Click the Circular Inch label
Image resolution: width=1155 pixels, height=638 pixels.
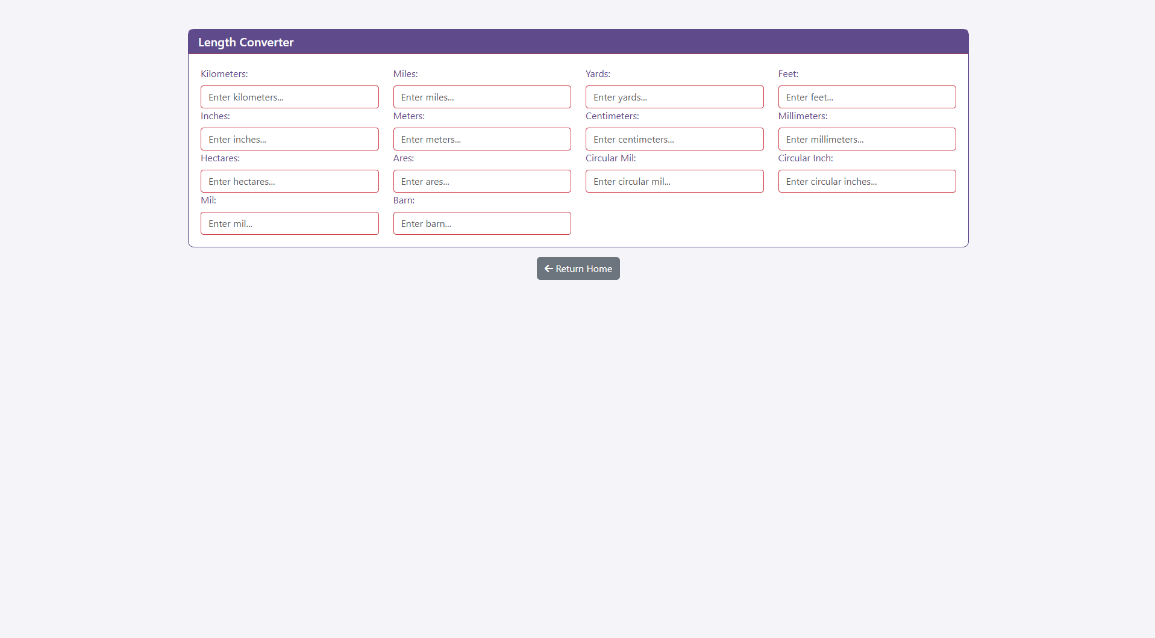(x=805, y=158)
